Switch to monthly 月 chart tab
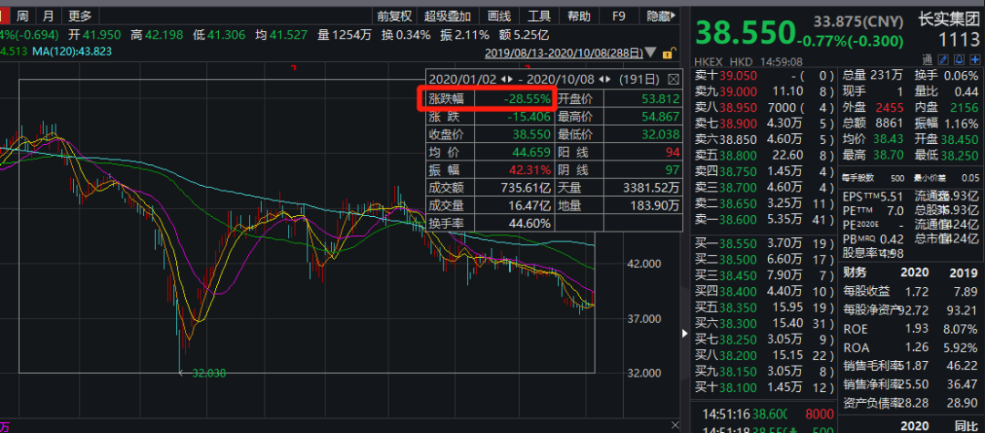The width and height of the screenshot is (985, 433). pos(47,16)
